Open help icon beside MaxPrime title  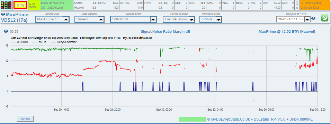point(3,14)
